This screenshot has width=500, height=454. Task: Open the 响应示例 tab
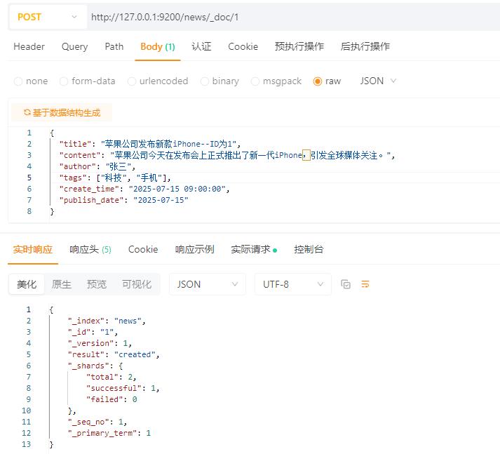(x=194, y=249)
